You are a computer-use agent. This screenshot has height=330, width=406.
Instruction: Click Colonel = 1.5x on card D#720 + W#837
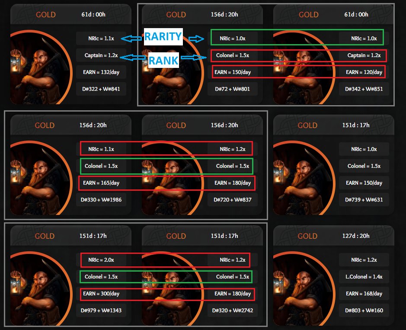pos(233,166)
